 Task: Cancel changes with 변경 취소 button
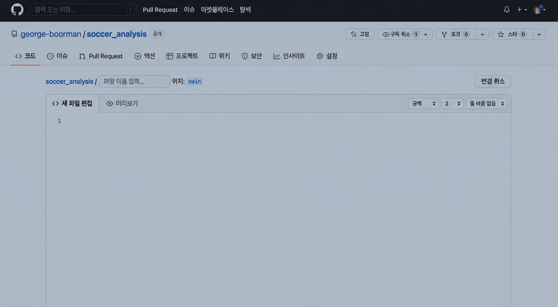493,81
